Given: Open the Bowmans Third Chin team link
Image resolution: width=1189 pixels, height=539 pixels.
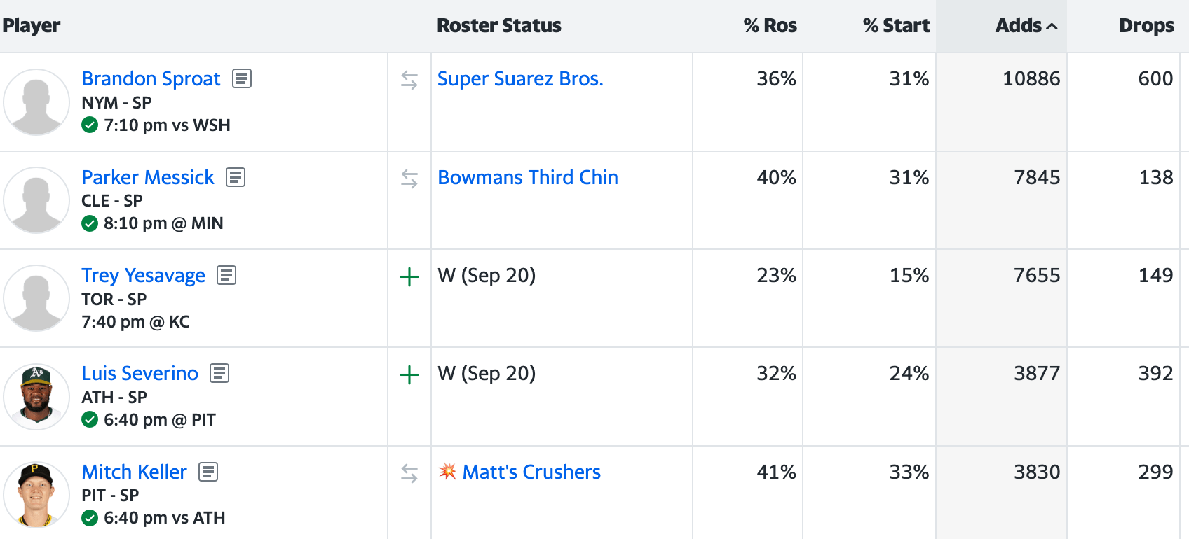Looking at the screenshot, I should pyautogui.click(x=528, y=177).
